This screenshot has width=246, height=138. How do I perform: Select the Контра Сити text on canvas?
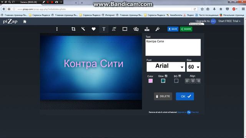coord(93,64)
